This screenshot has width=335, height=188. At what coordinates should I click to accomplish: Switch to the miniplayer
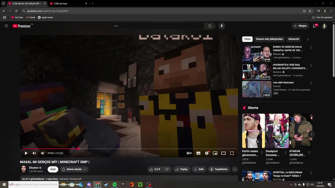215,153
